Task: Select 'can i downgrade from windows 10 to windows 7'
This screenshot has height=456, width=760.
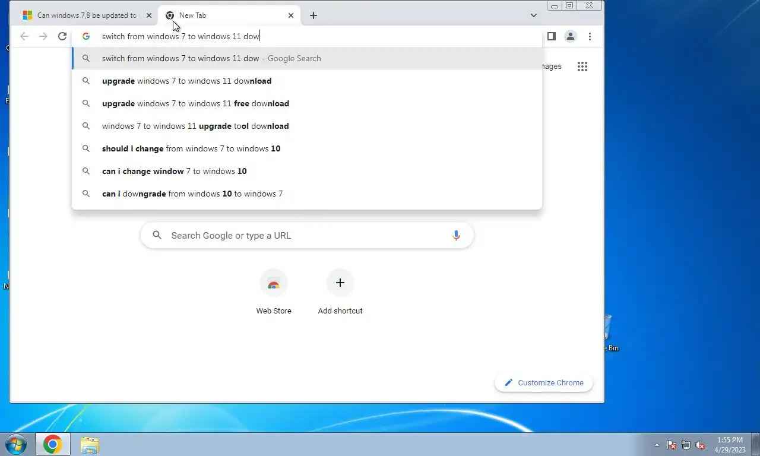Action: click(307, 194)
